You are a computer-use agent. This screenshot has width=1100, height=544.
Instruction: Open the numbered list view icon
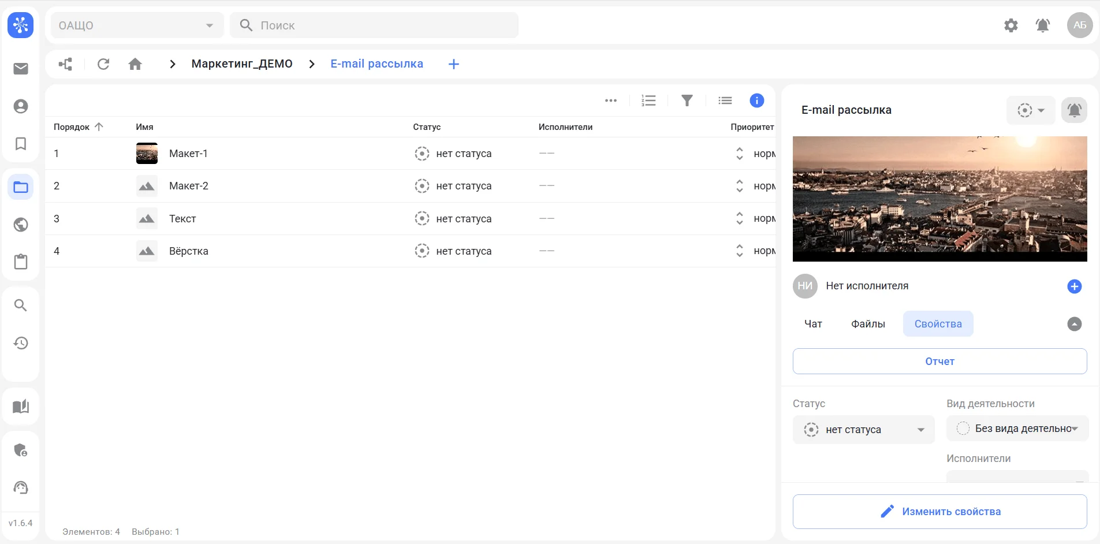click(x=648, y=100)
